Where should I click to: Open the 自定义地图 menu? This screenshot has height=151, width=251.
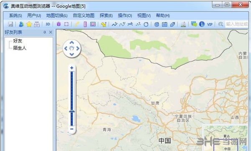[84, 15]
